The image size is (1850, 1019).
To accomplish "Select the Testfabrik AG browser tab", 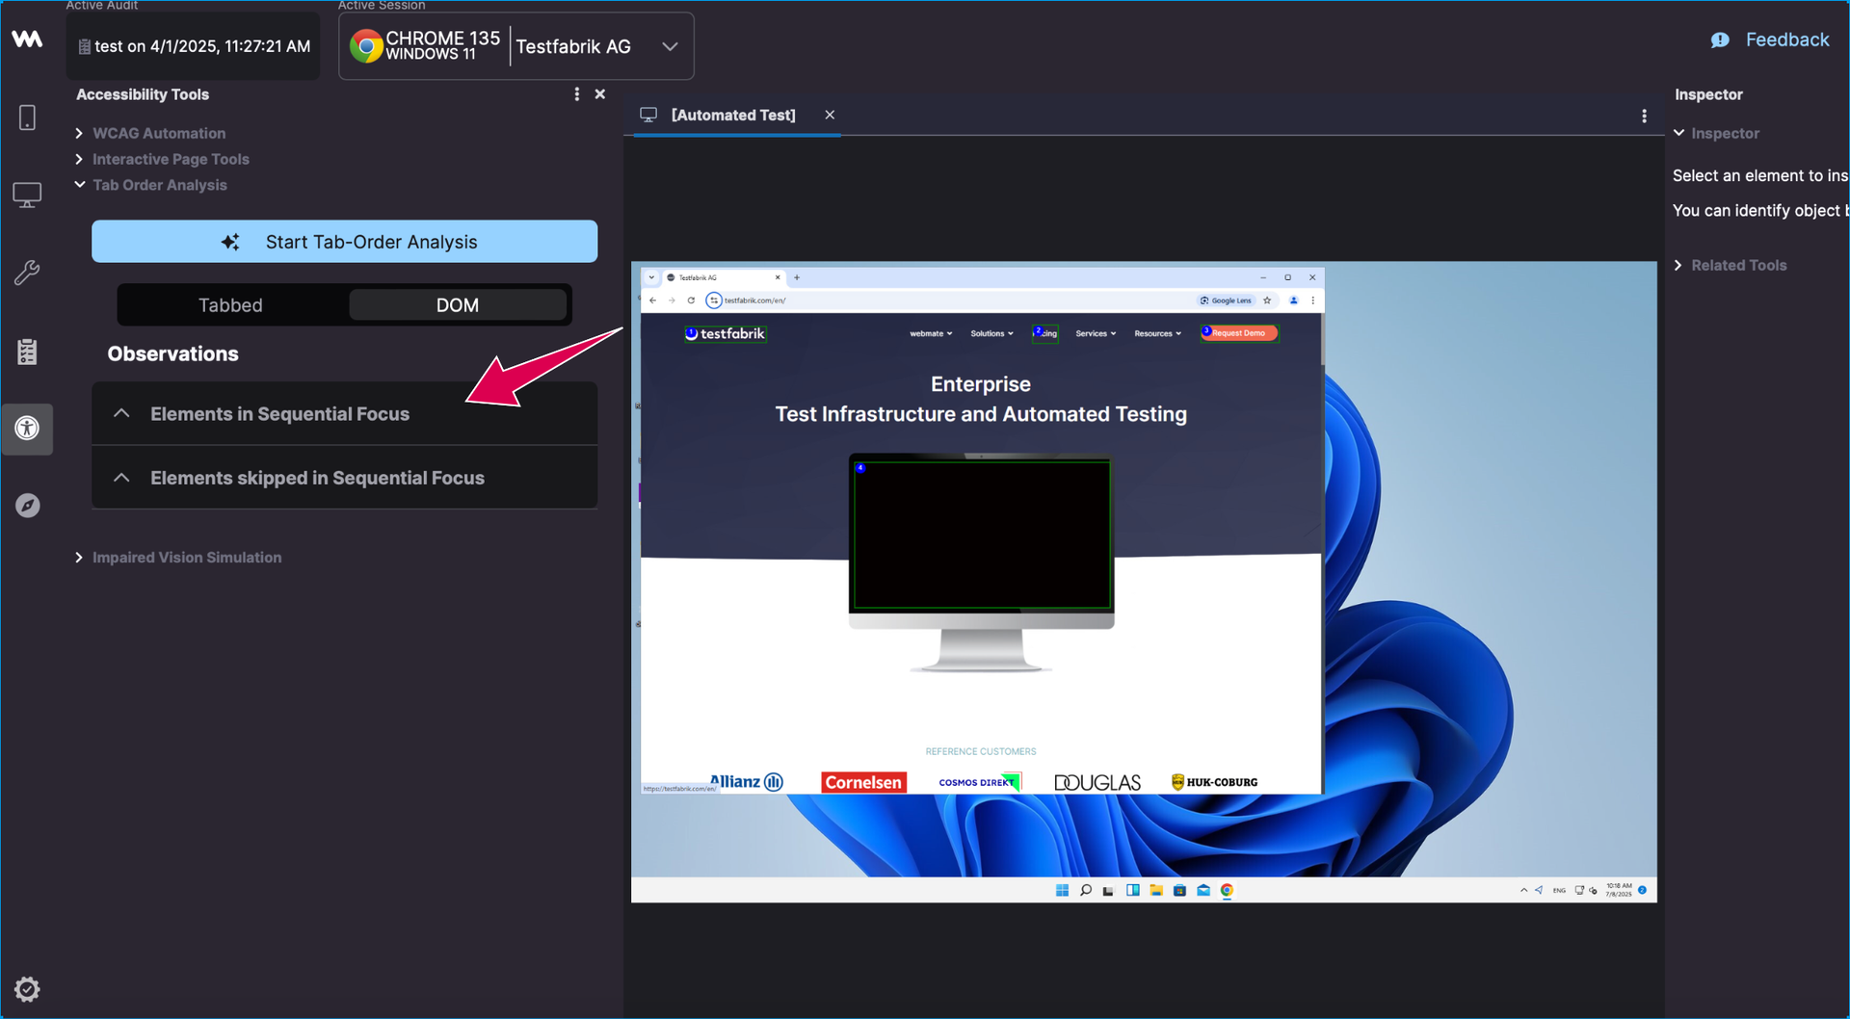I will [x=723, y=277].
